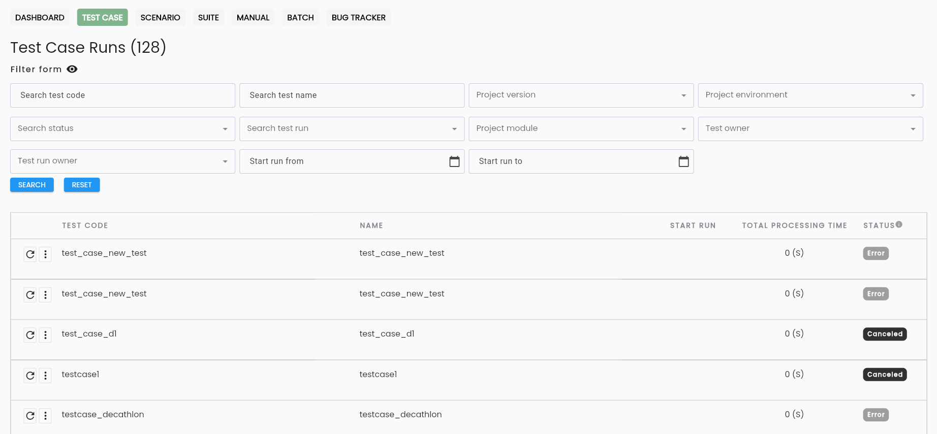Open the Suite tab

(x=208, y=17)
